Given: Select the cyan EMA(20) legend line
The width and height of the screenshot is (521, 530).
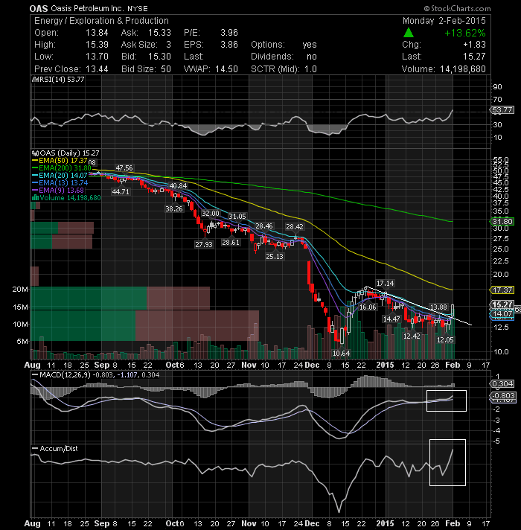Looking at the screenshot, I should [35, 176].
